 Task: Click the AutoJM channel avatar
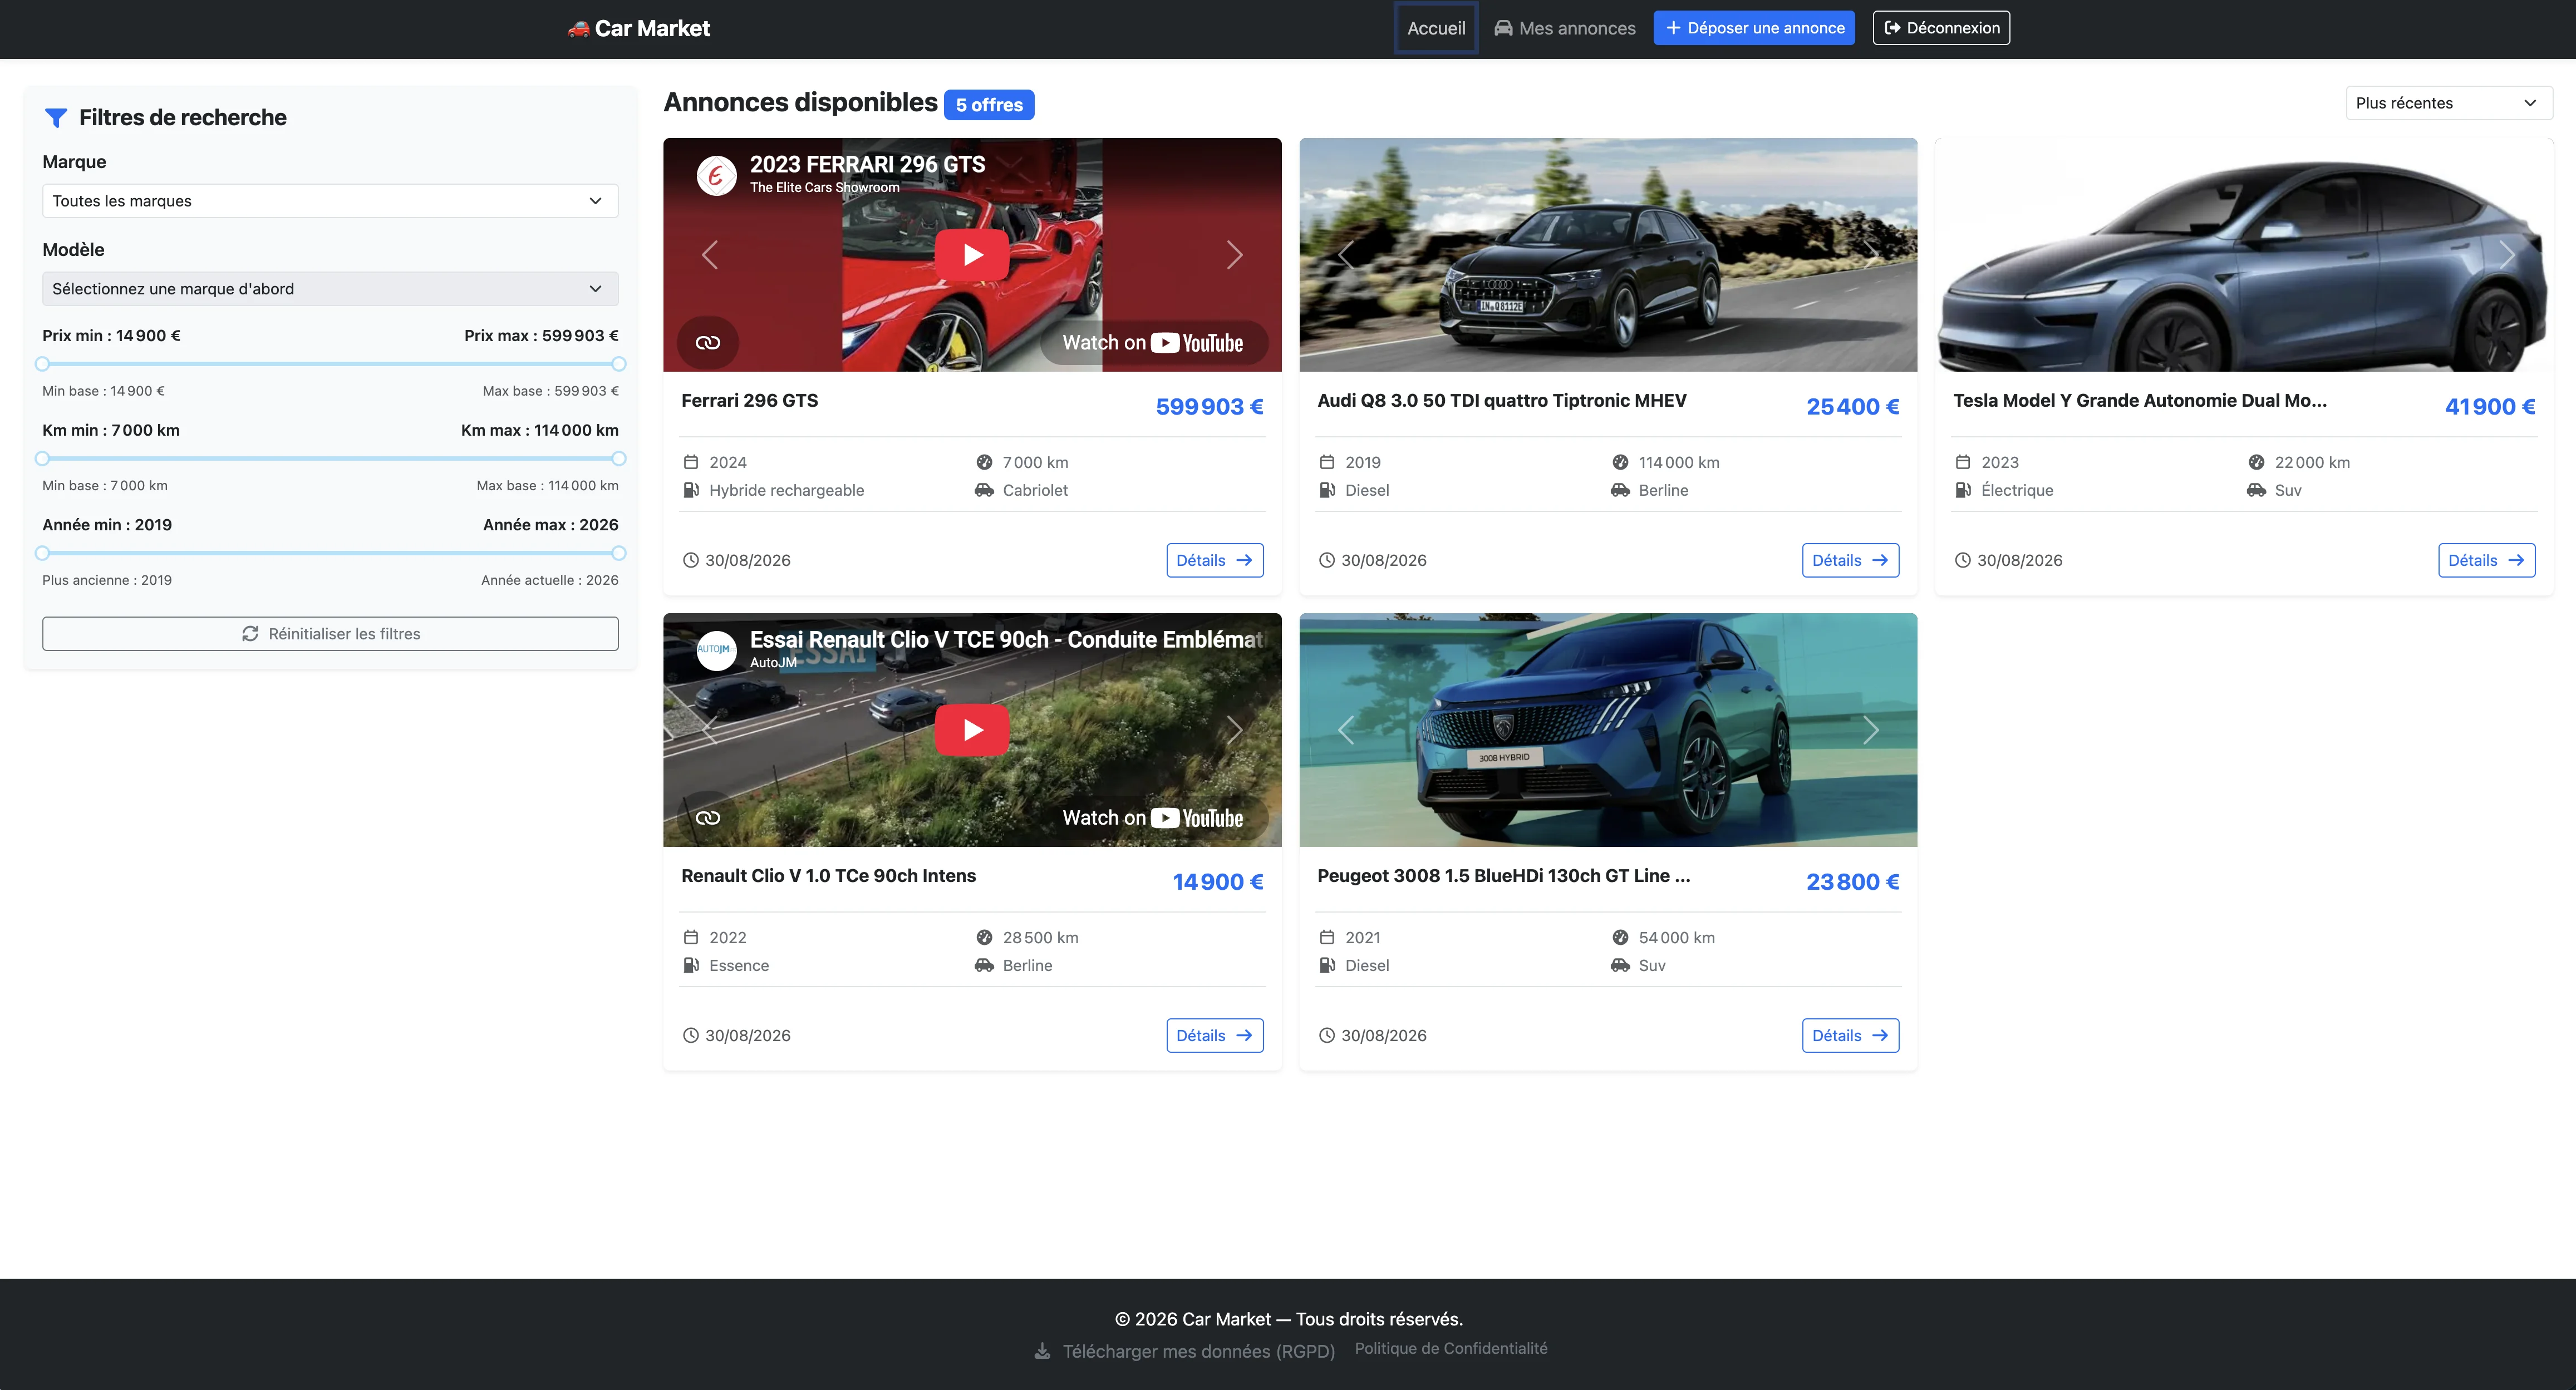point(716,651)
